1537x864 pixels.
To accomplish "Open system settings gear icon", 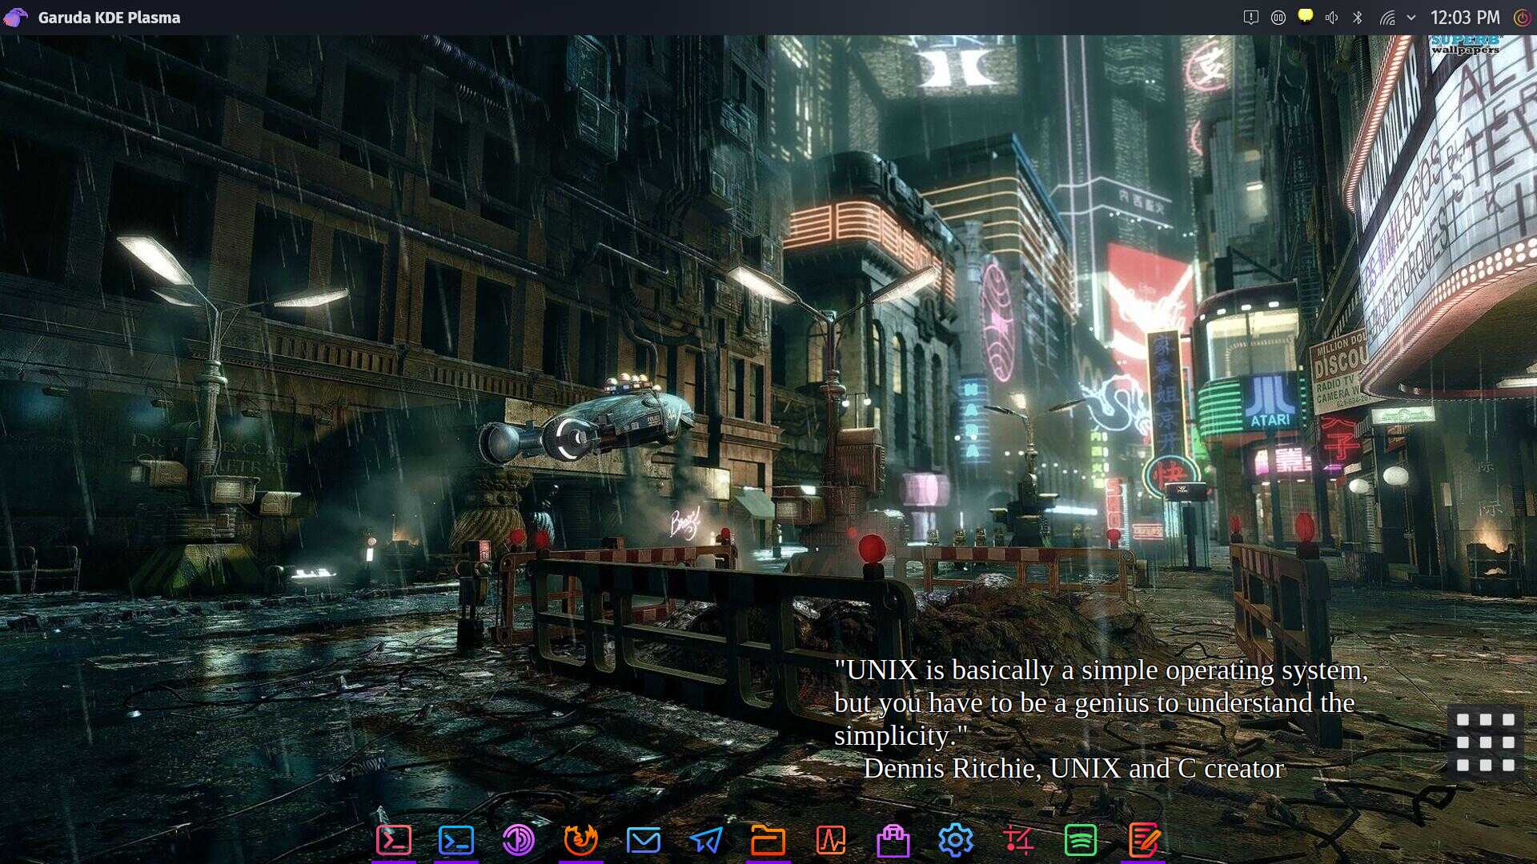I will pyautogui.click(x=956, y=840).
